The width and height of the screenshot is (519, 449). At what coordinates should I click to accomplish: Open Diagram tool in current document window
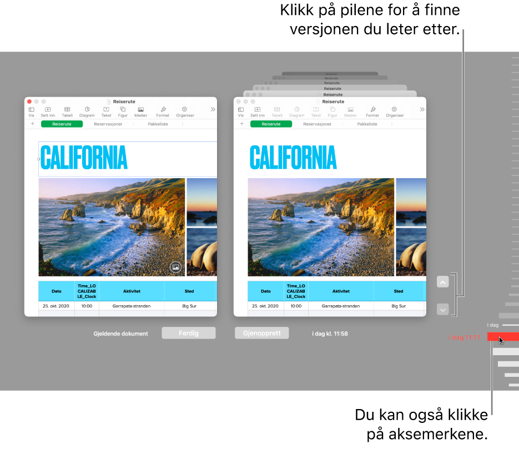click(87, 112)
